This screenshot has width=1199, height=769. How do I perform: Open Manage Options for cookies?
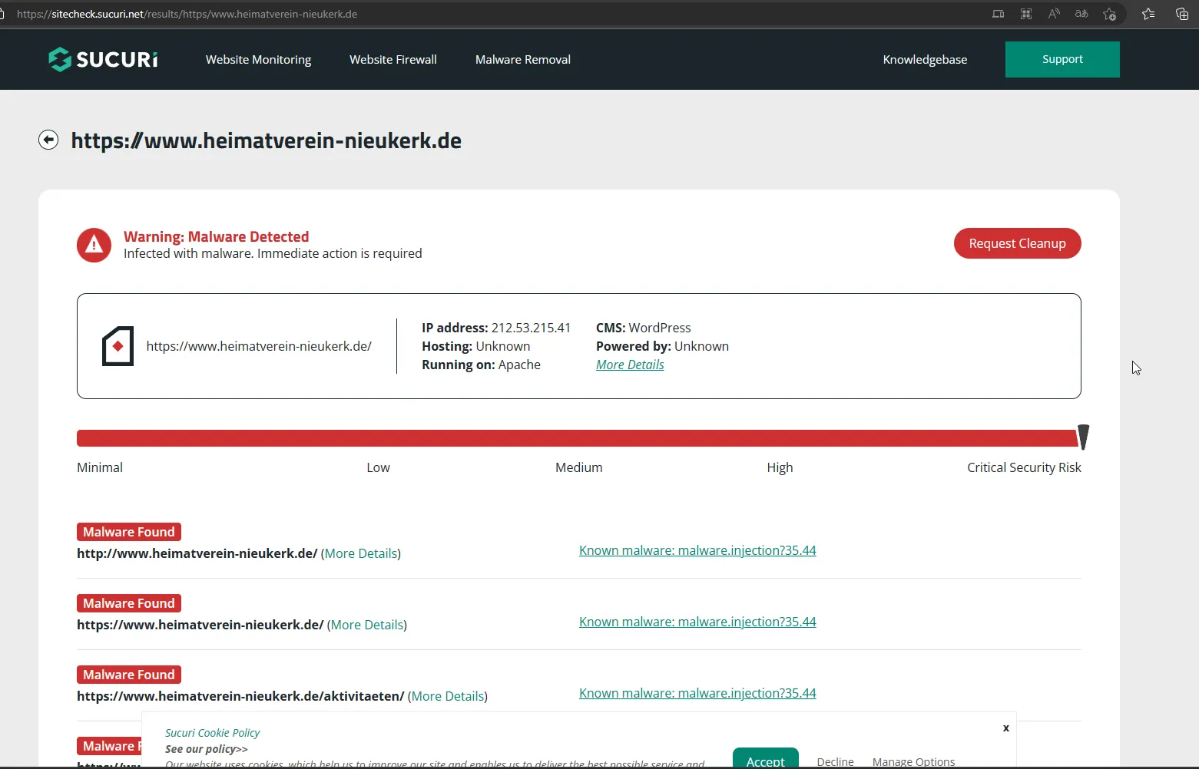914,761
